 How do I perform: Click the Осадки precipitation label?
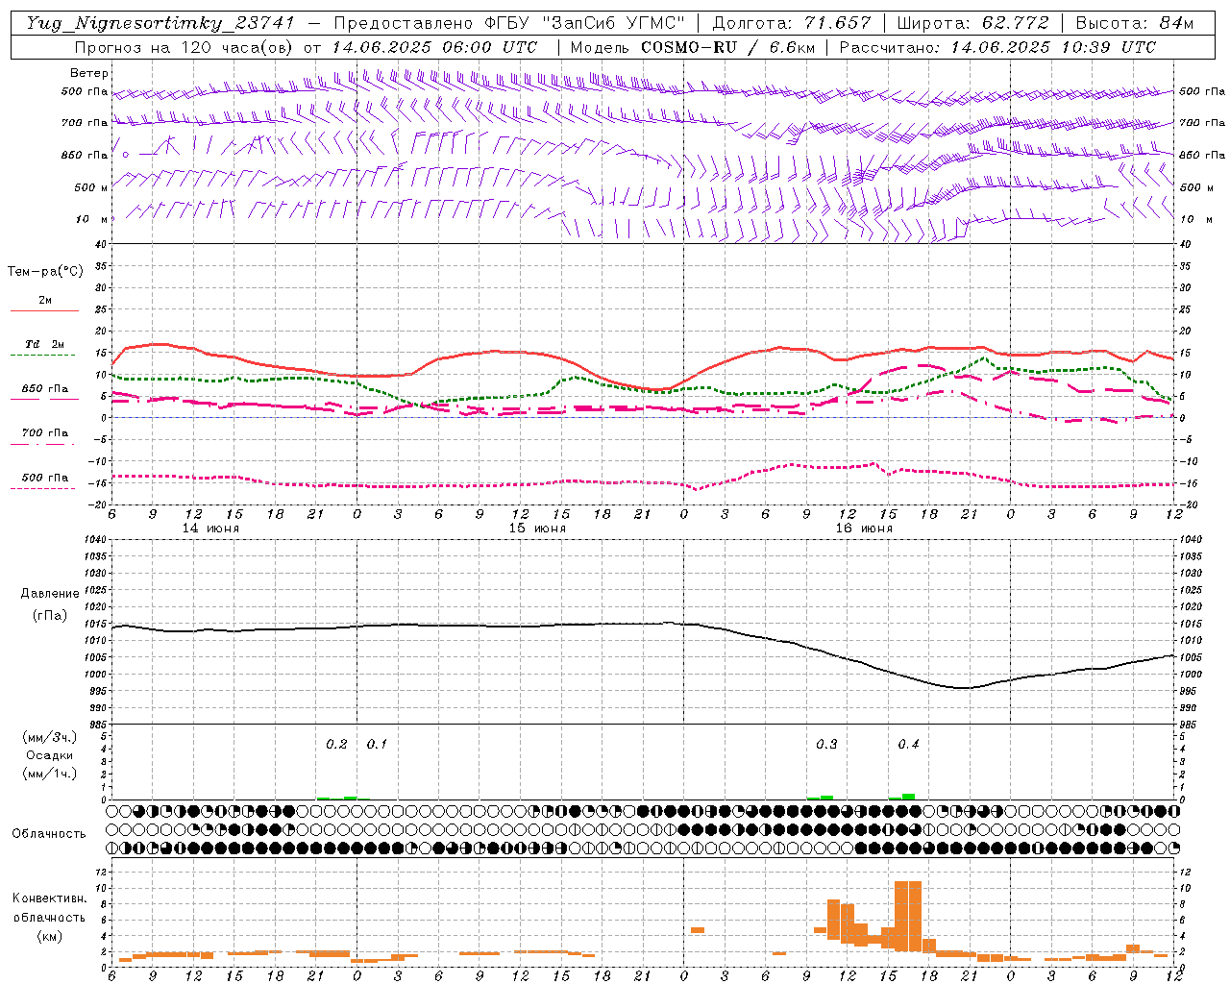click(50, 755)
